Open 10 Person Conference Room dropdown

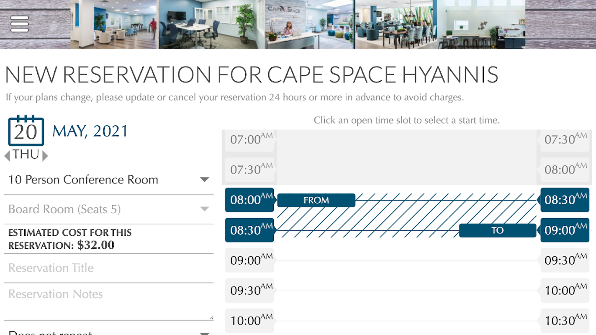point(109,180)
